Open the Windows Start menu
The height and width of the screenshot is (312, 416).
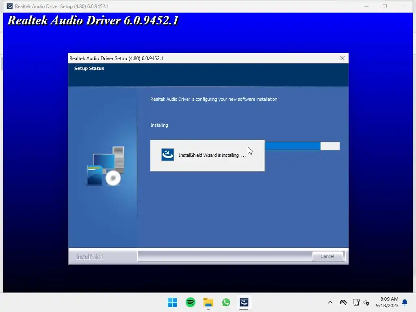[x=172, y=302]
